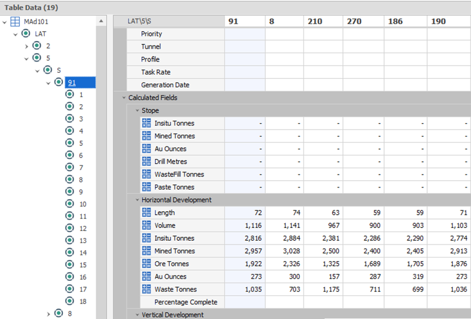Screen dimensions: 471x319
Task: Click the Table Data (19) panel title
Action: (31, 8)
